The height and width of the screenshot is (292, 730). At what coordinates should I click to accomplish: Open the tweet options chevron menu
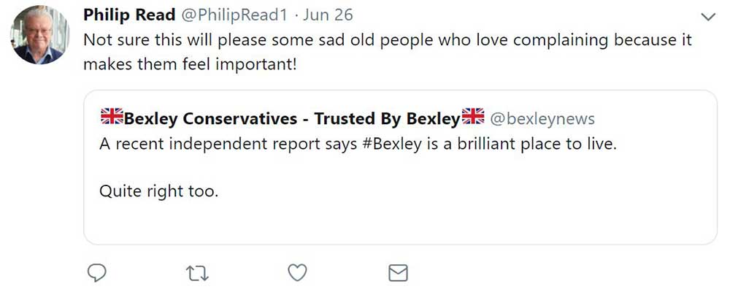pos(707,16)
